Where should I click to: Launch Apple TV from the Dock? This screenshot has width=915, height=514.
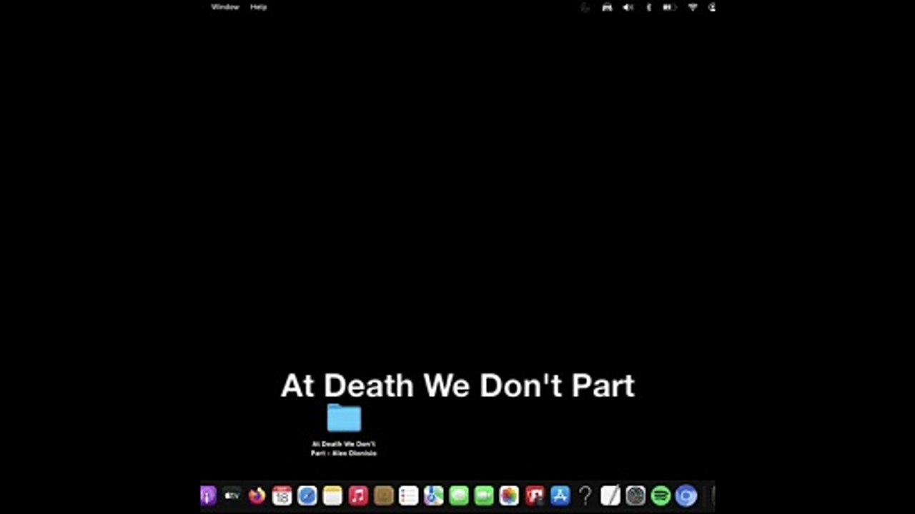pyautogui.click(x=232, y=495)
